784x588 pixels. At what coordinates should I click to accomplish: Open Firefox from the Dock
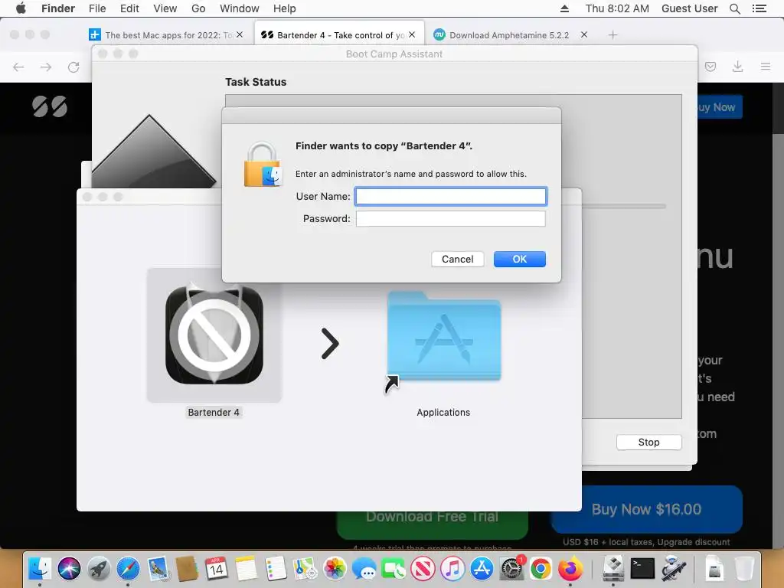tap(570, 569)
